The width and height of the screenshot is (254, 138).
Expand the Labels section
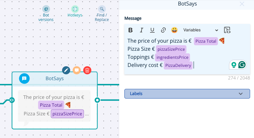pyautogui.click(x=187, y=94)
